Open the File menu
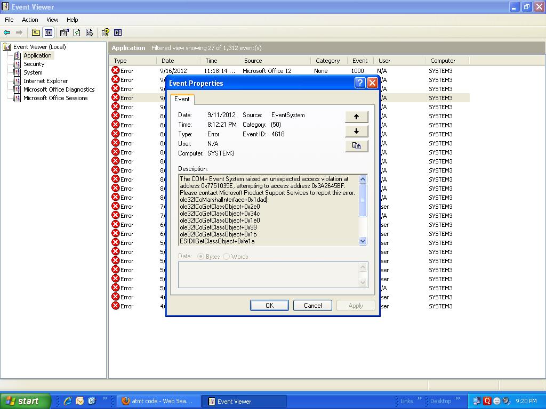The width and height of the screenshot is (546, 409). click(9, 20)
